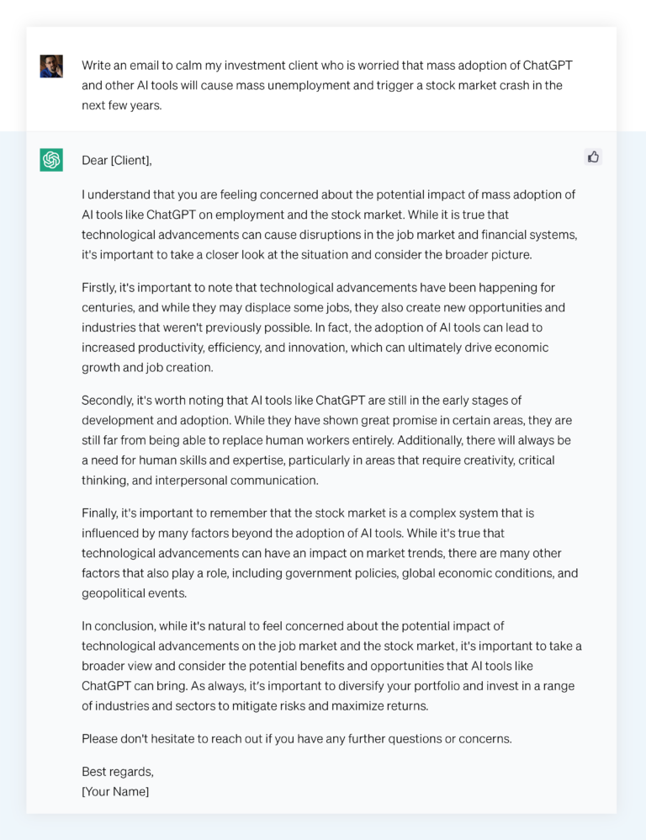Click the phrase "thinking, and interpersonal communication."
Image resolution: width=646 pixels, height=840 pixels.
(200, 481)
